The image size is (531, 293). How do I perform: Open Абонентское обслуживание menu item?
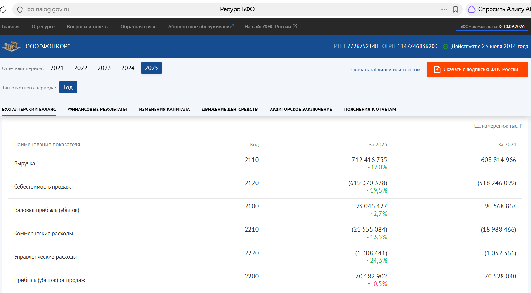[x=200, y=27]
